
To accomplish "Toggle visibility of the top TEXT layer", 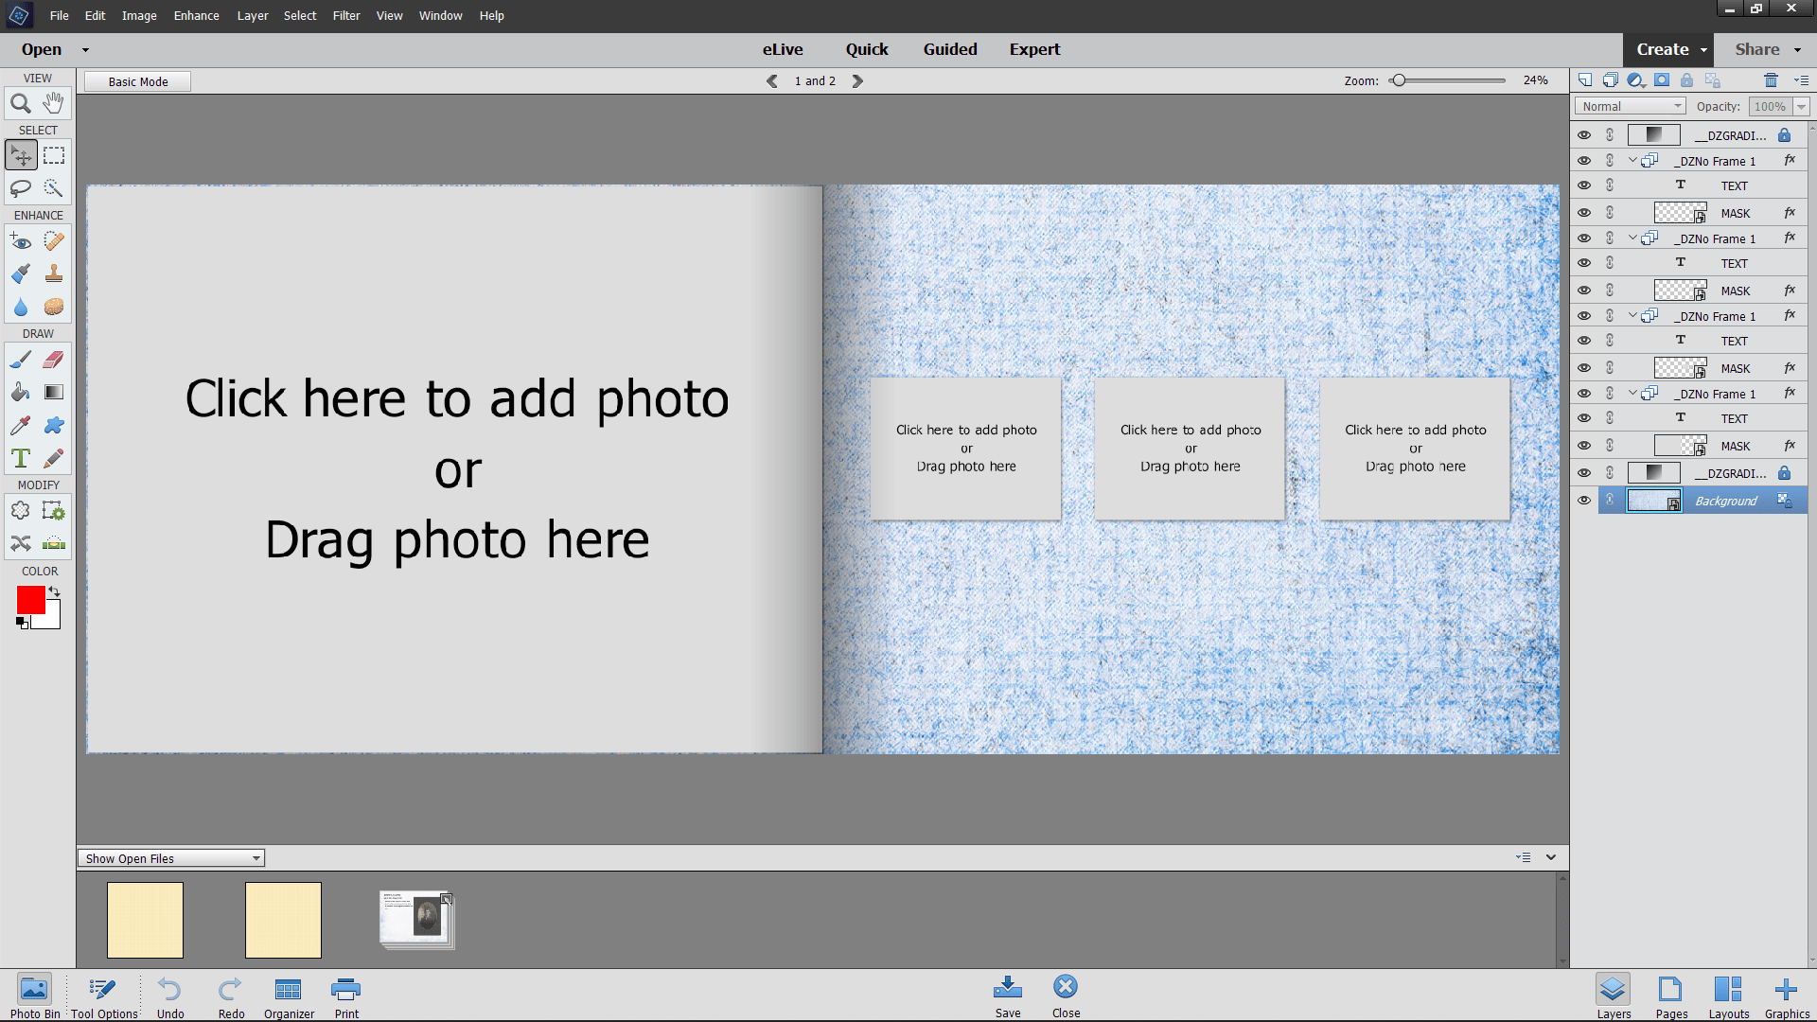I will pos(1585,185).
